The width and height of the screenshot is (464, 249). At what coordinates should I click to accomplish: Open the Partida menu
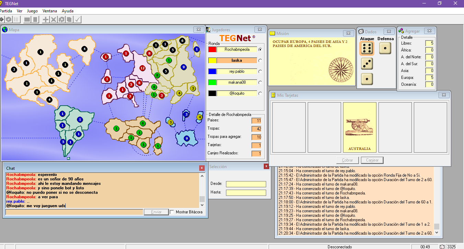[x=5, y=11]
